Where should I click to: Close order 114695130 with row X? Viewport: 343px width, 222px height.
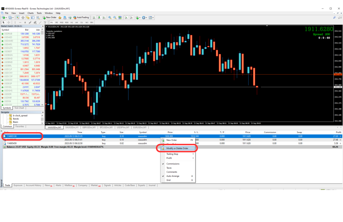[x=340, y=136]
